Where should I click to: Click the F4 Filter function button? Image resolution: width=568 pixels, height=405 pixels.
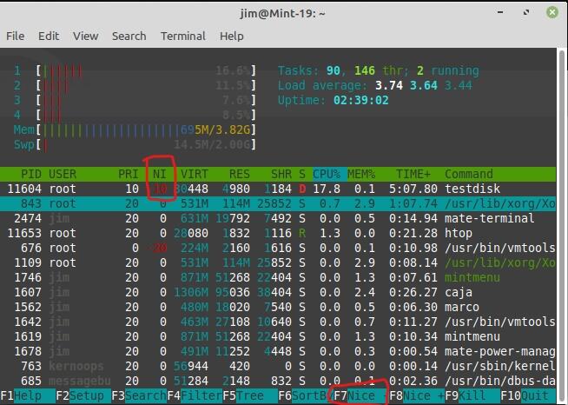195,395
